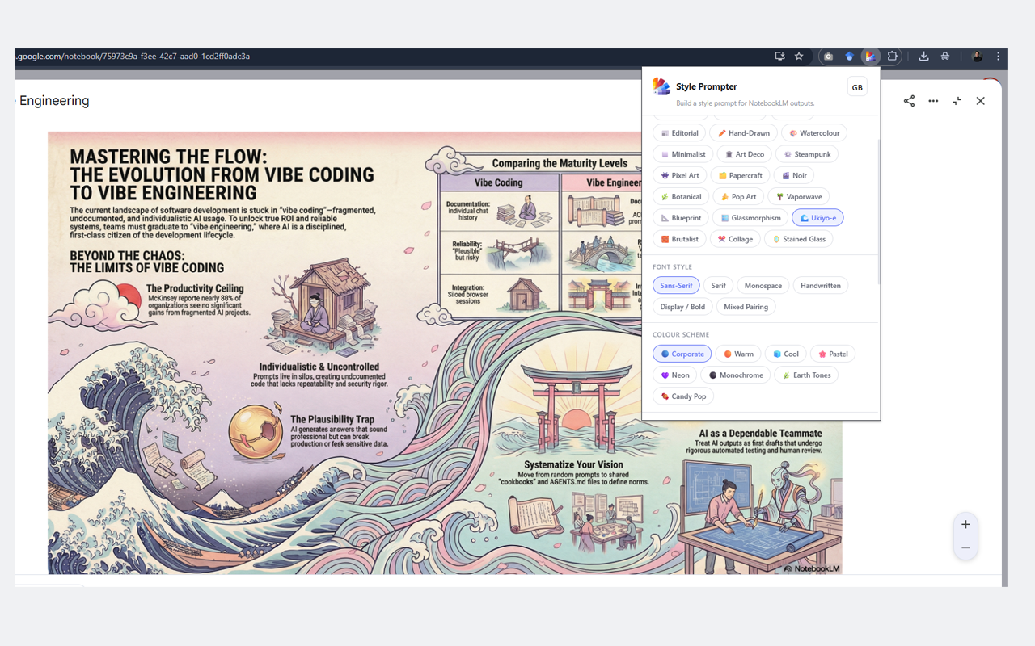Image resolution: width=1035 pixels, height=646 pixels.
Task: Open the Chrome extensions puzzle icon
Action: tap(892, 57)
